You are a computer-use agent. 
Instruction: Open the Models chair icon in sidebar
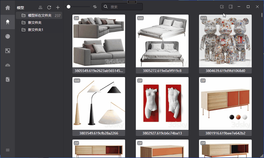[x=8, y=22]
